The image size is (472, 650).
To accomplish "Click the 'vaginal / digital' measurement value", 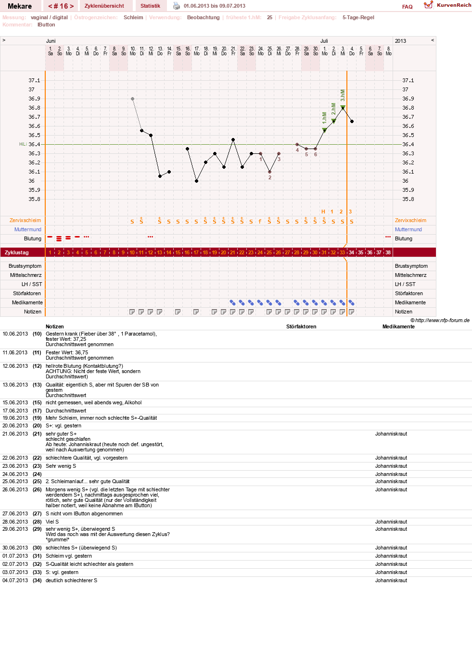I will click(49, 18).
